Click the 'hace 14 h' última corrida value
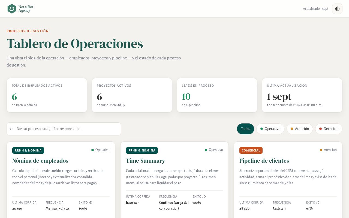 click(133, 203)
